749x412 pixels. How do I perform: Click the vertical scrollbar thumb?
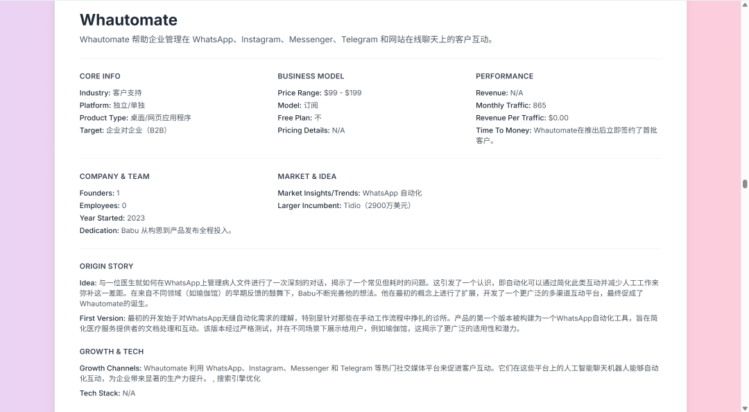click(x=745, y=184)
